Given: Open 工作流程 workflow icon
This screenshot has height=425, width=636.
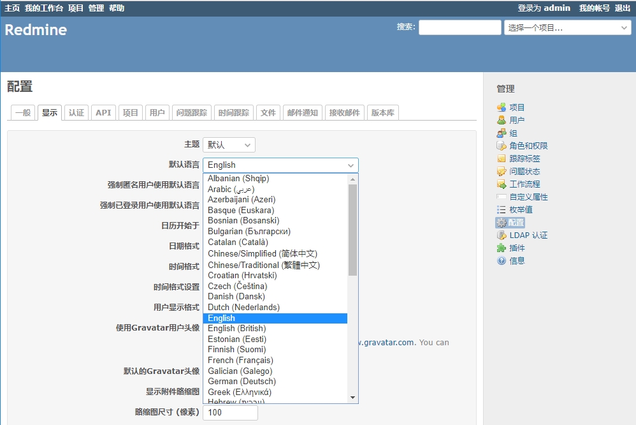Looking at the screenshot, I should (502, 184).
